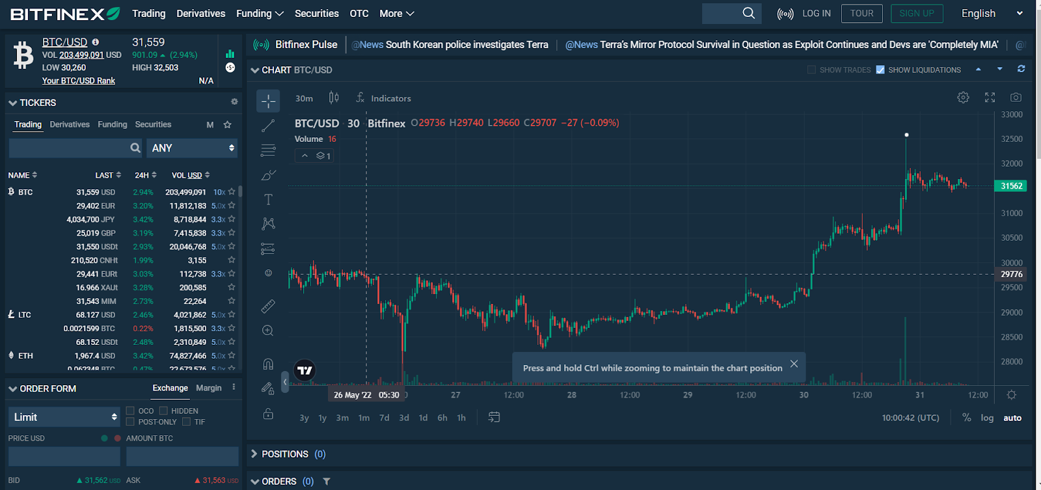Screen dimensions: 1041x490
Task: Switch to the Margin order tab
Action: pos(209,388)
